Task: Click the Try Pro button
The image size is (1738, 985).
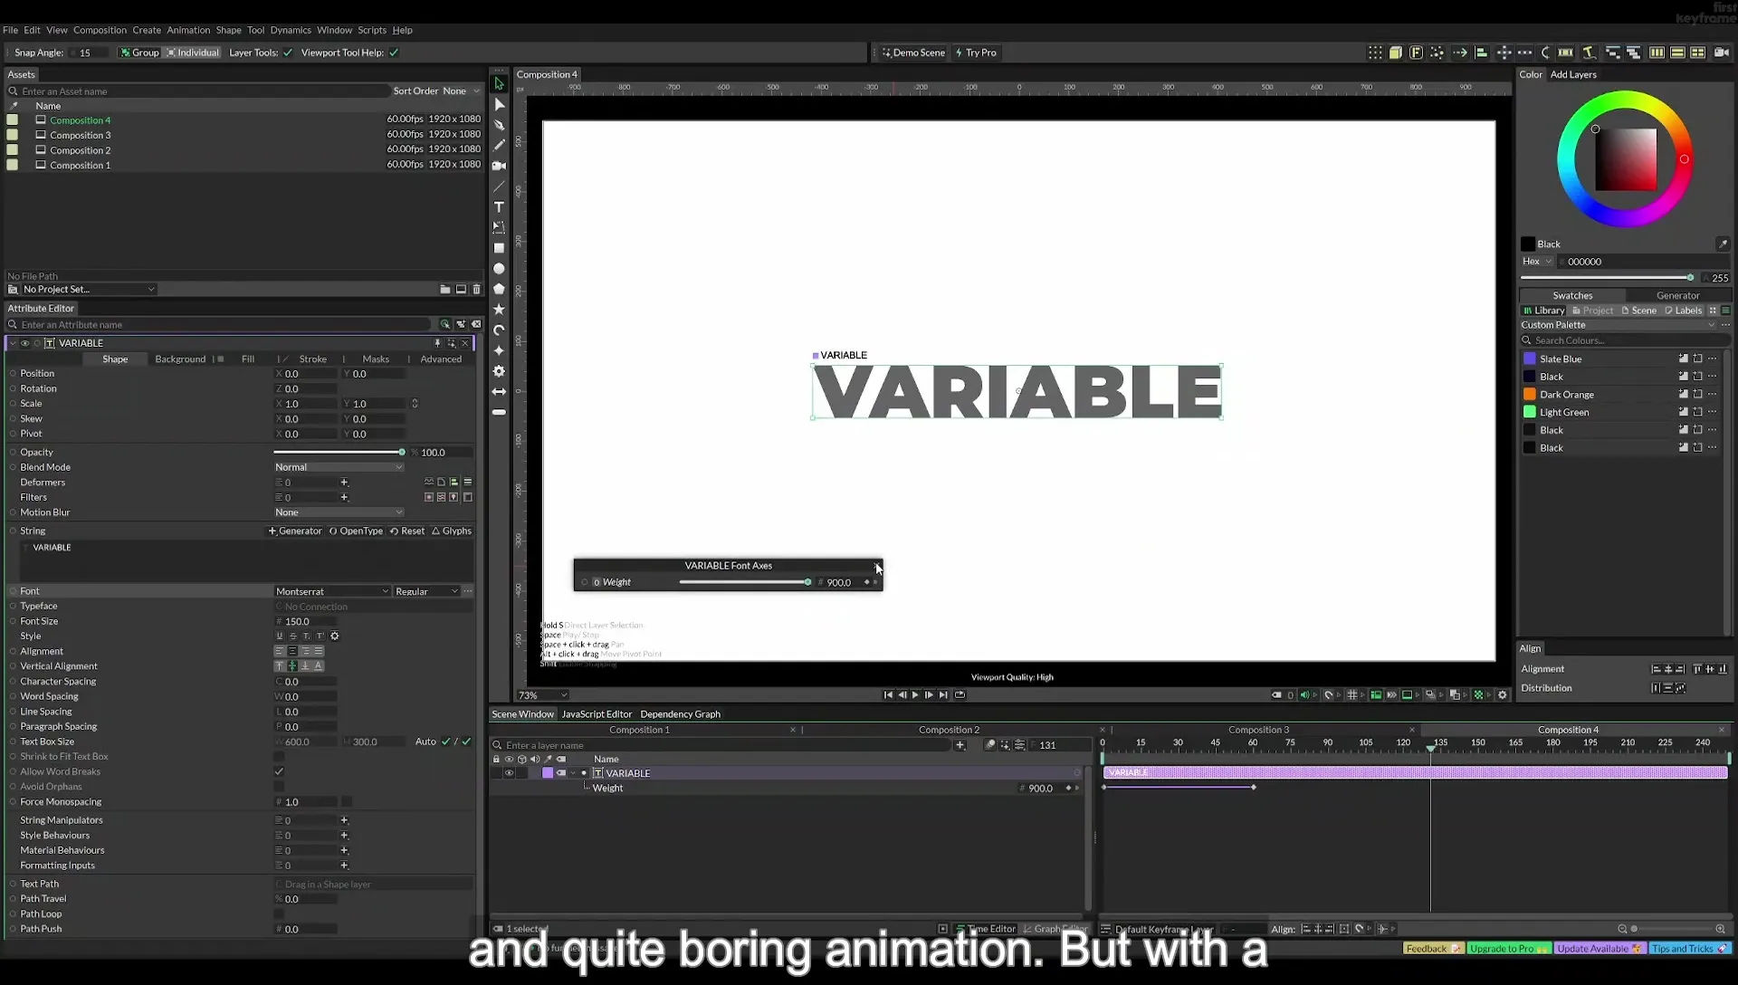Action: pyautogui.click(x=976, y=53)
